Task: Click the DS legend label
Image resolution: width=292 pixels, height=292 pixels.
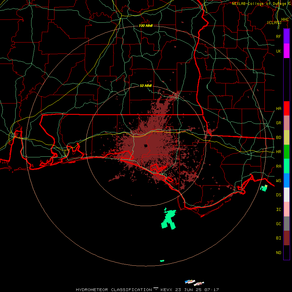Action: [x=278, y=195]
